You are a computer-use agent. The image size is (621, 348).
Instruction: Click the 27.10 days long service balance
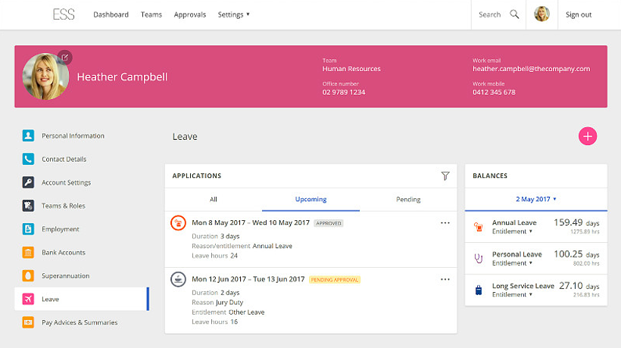coord(579,286)
